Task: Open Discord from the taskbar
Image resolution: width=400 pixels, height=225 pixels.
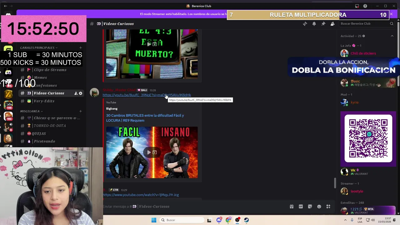Action: pyautogui.click(x=219, y=220)
